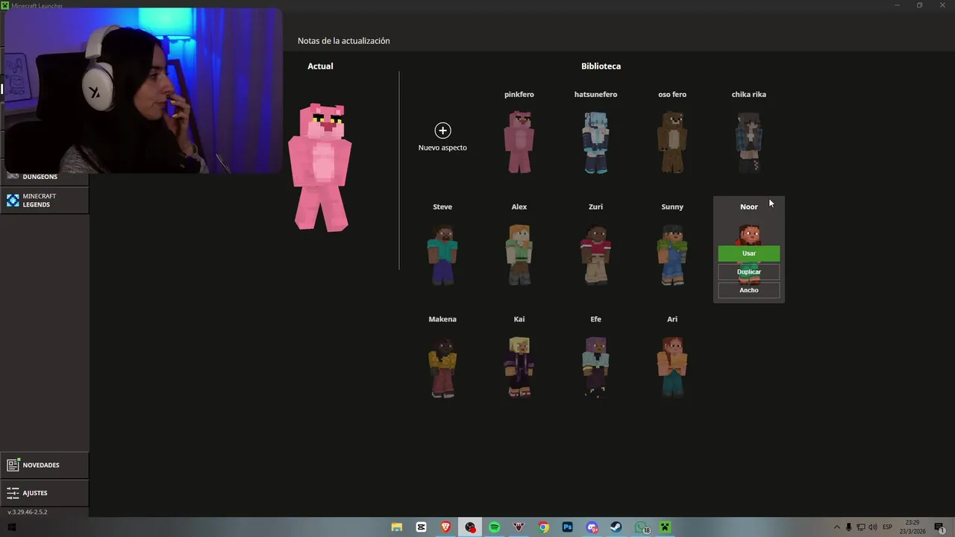Click the plus icon for Nuevo aspecto
Viewport: 955px width, 537px height.
442,131
